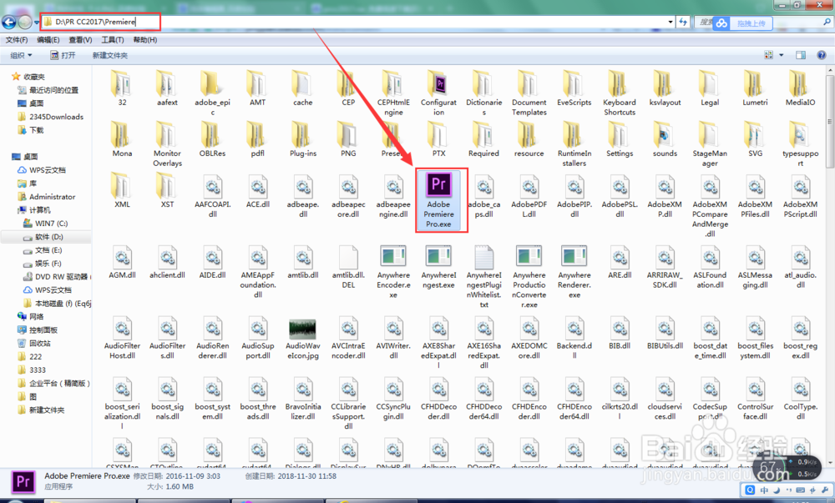Open WPS云文档 under 桌面
Viewport: 835px width, 503px height.
tap(42, 170)
